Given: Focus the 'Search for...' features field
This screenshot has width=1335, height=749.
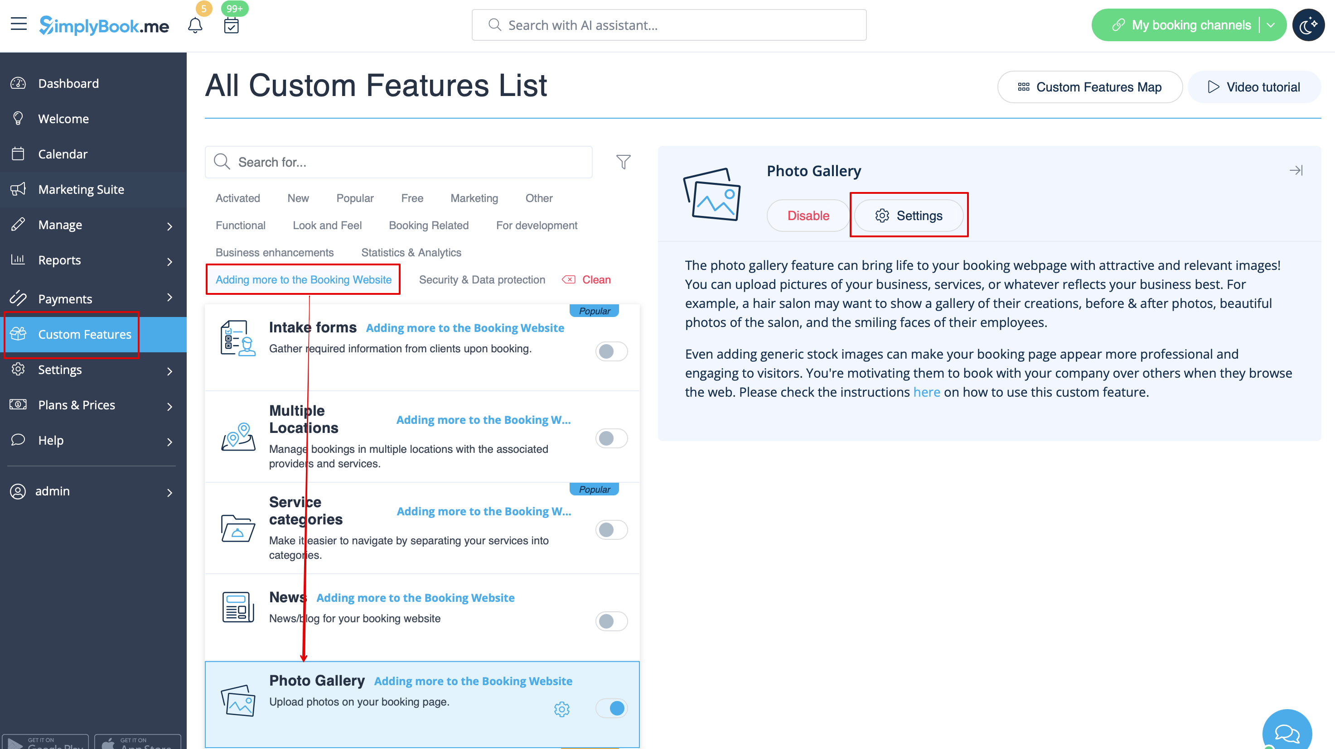Looking at the screenshot, I should (398, 162).
